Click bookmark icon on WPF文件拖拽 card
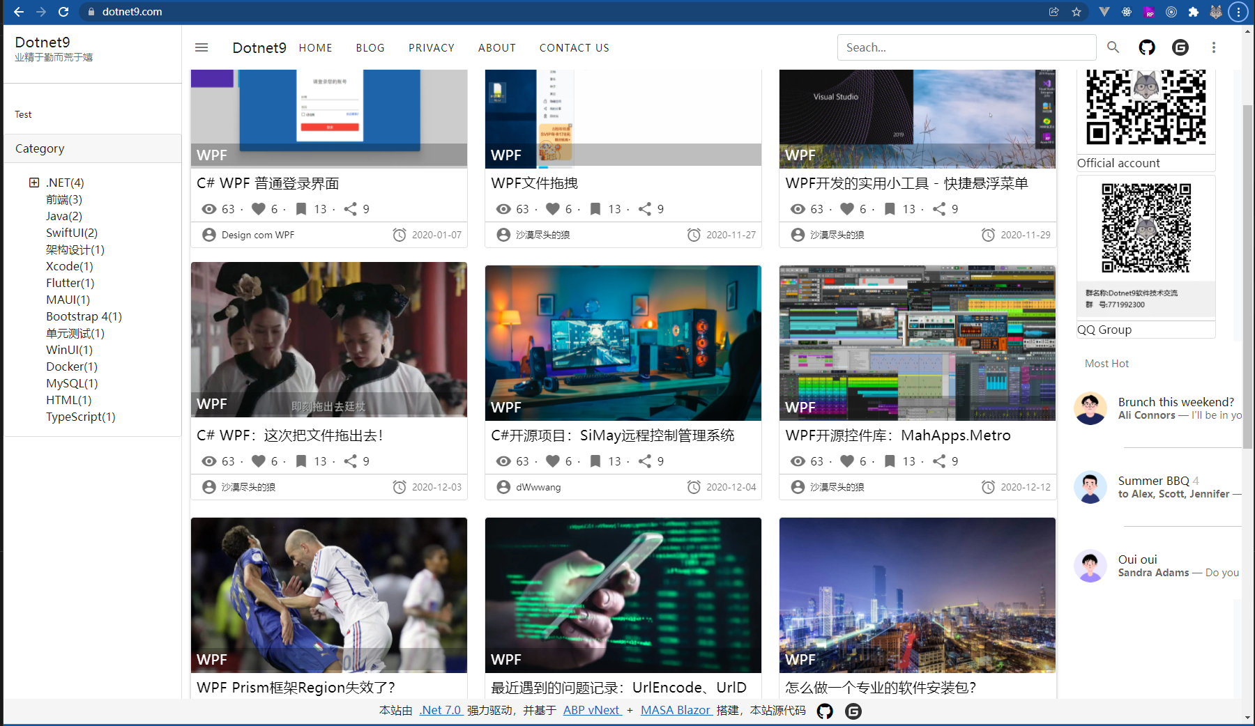This screenshot has height=726, width=1255. pyautogui.click(x=595, y=209)
